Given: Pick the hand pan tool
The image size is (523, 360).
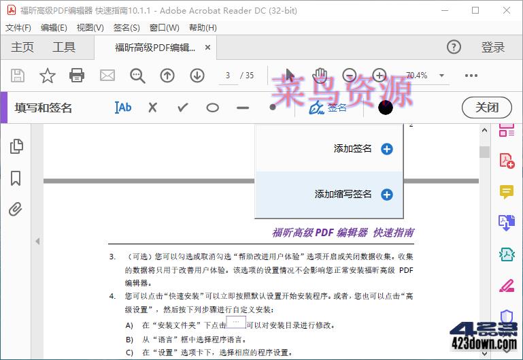Looking at the screenshot, I should pos(320,76).
